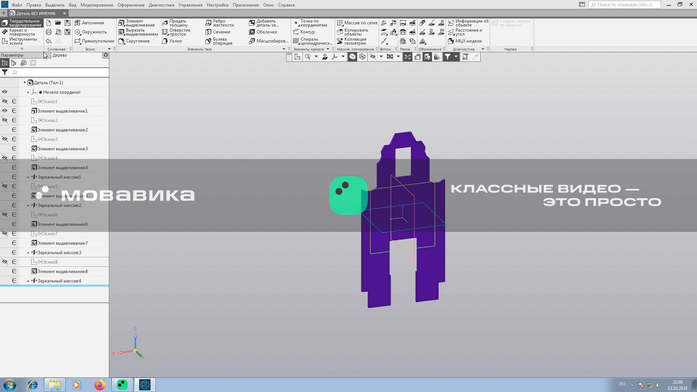Expand Зеркальный массив:4 node

coord(28,281)
